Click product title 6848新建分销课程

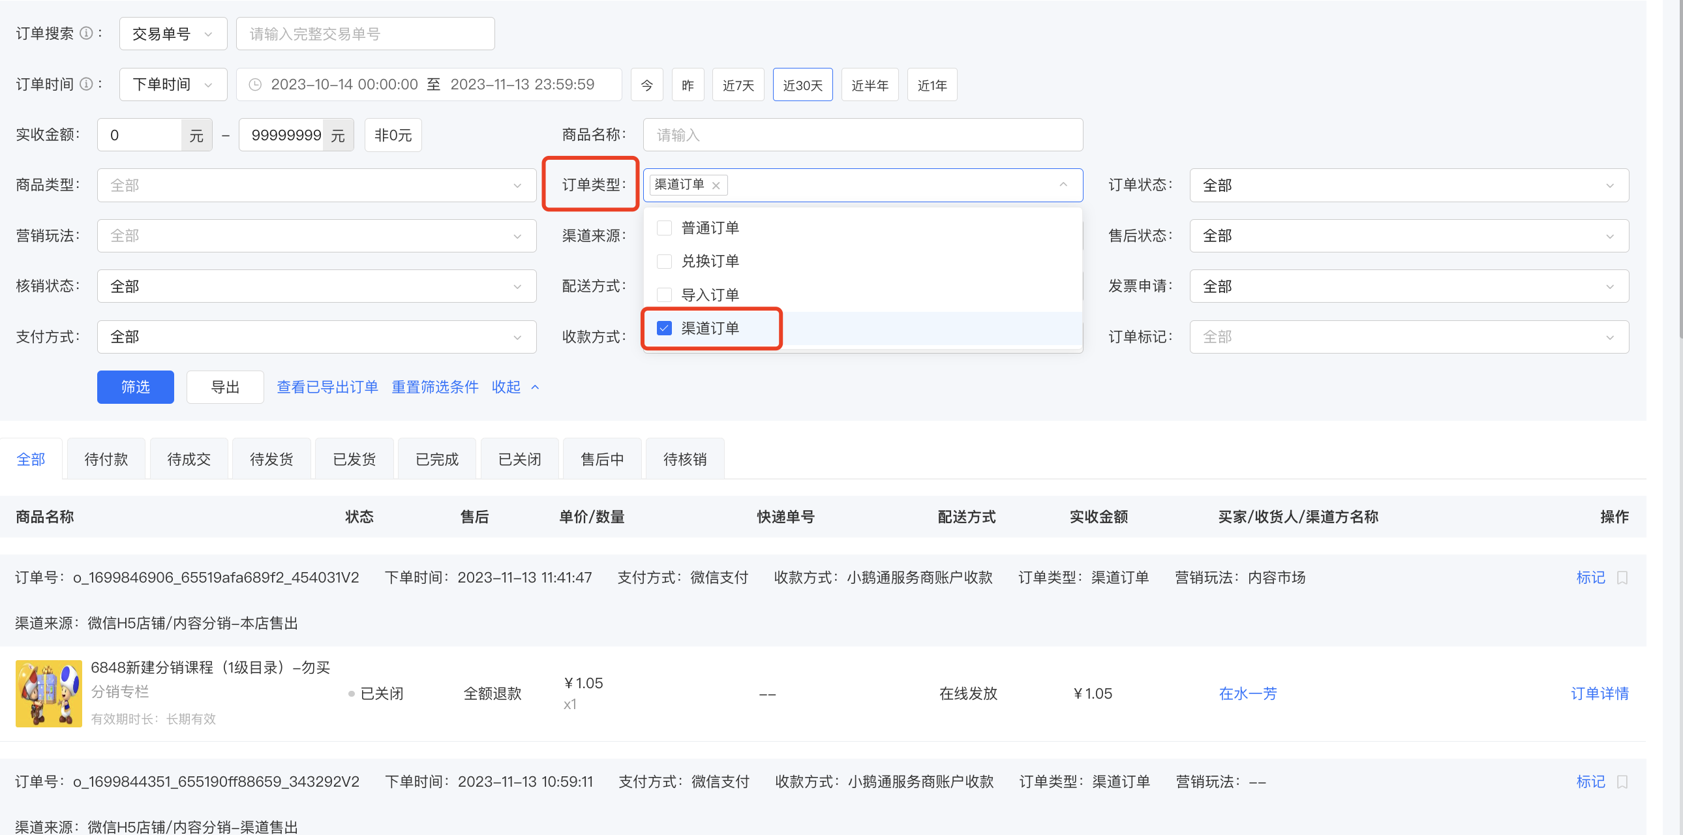210,668
